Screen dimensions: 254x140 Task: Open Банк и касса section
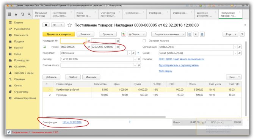(x=21, y=35)
